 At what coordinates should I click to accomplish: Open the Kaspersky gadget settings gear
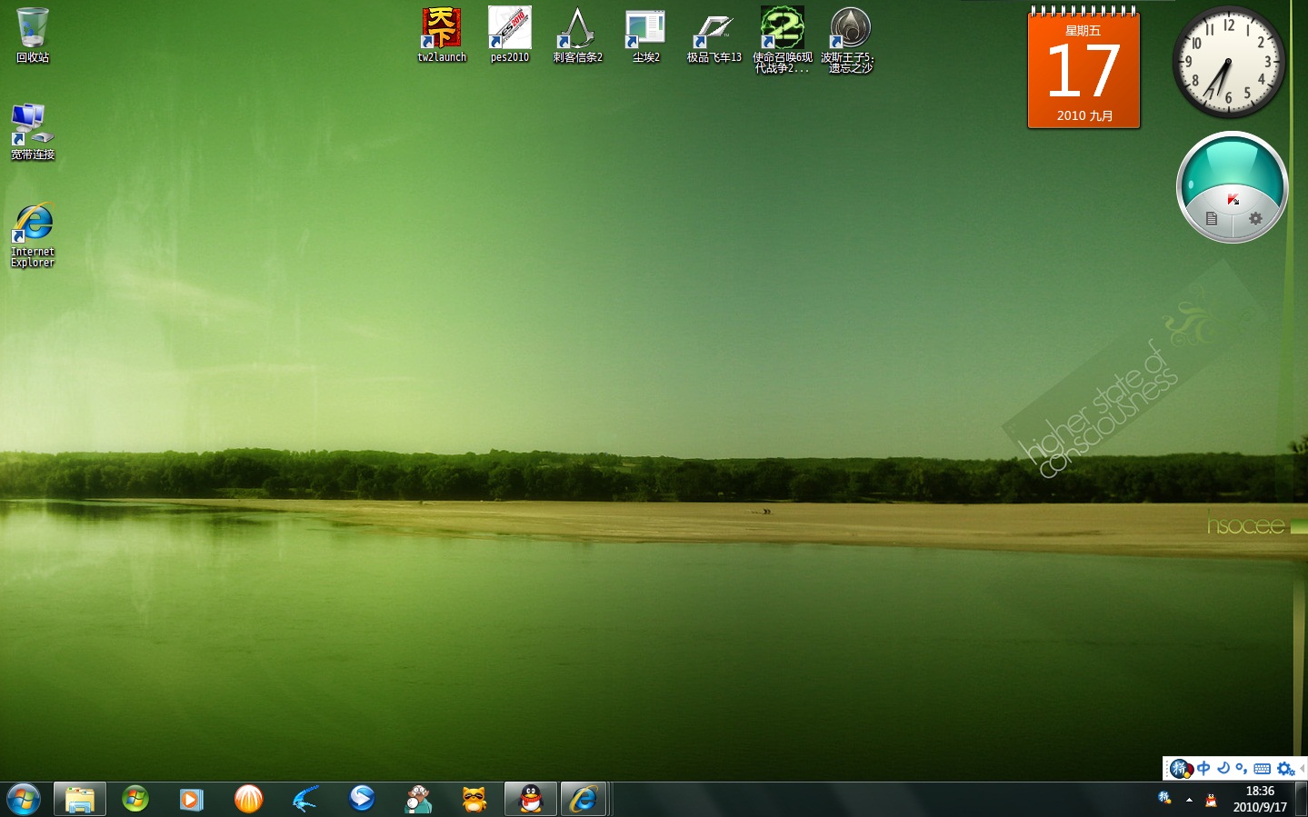point(1255,218)
